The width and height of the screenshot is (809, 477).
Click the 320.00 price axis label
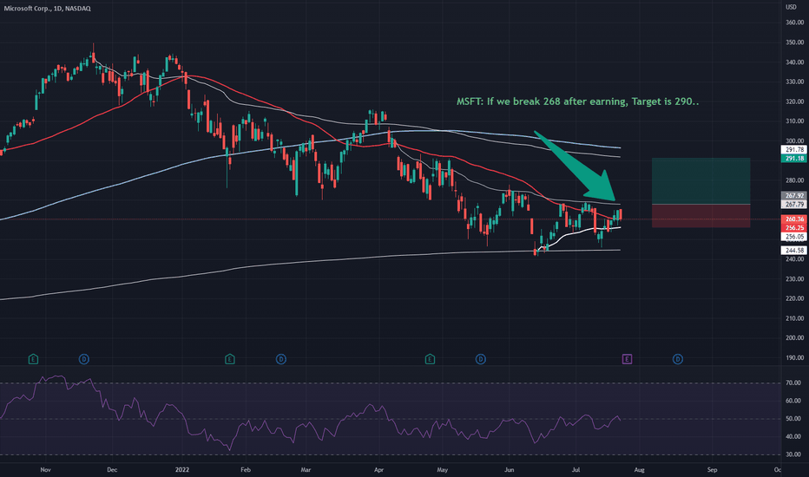point(794,101)
